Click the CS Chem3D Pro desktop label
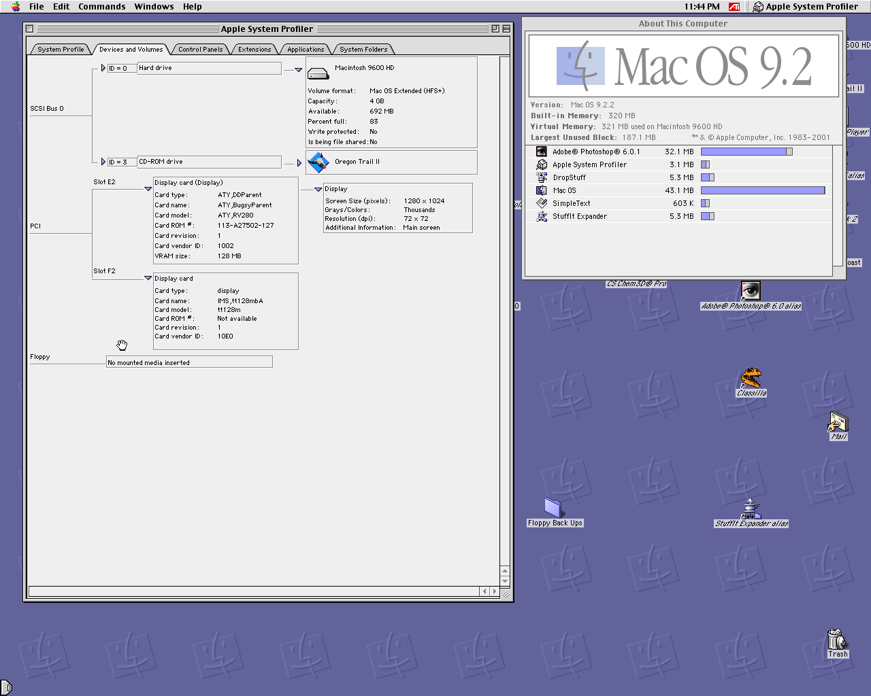Viewport: 871px width, 696px height. pos(636,283)
